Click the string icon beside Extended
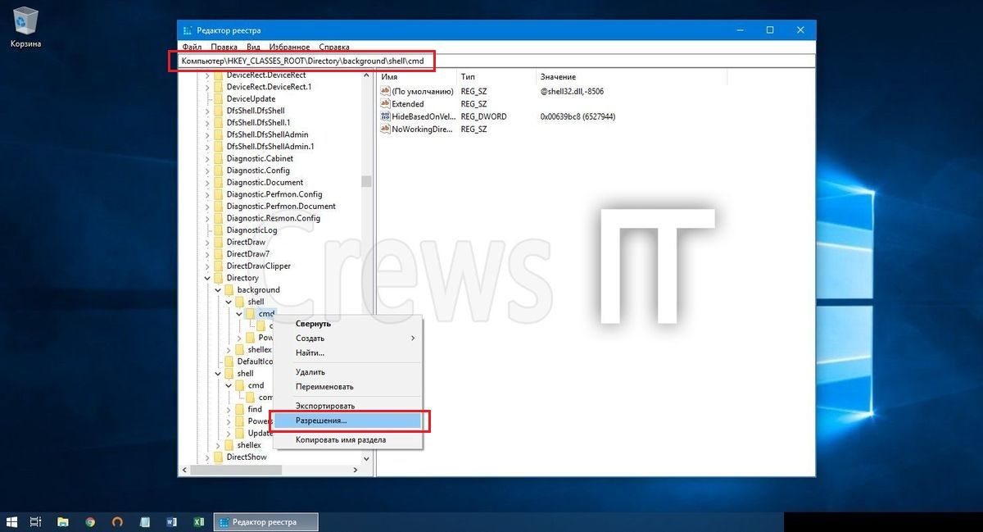Viewport: 983px width, 532px height. click(385, 104)
